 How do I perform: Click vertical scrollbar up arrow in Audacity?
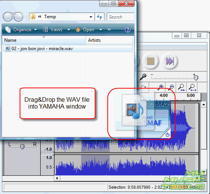point(204,104)
